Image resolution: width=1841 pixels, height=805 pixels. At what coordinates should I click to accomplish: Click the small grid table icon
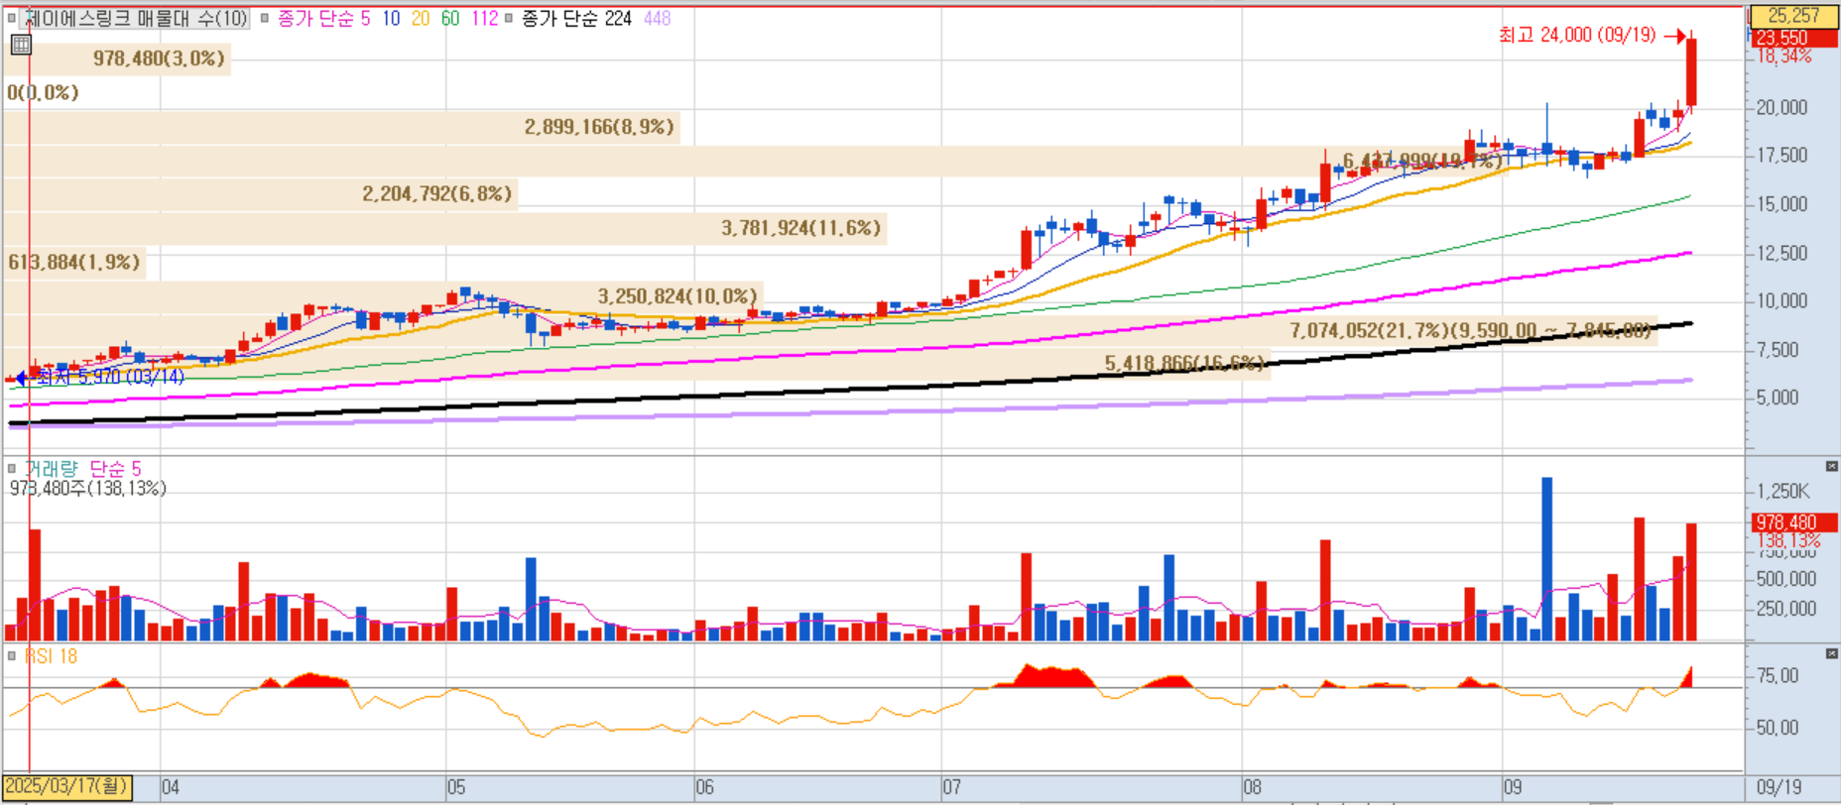(x=21, y=45)
